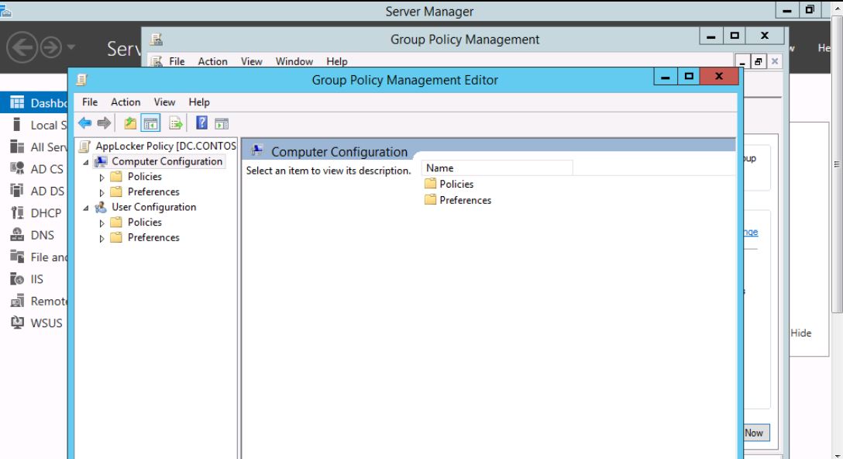This screenshot has height=459, width=843.
Task: Click the Name column header
Action: pos(497,168)
